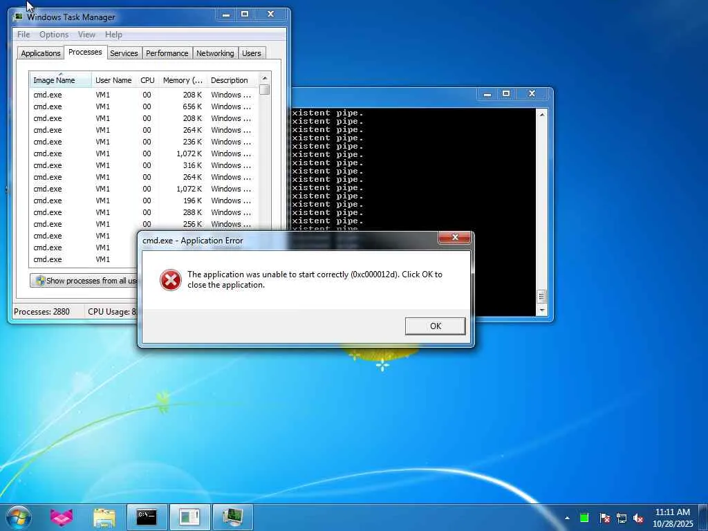708x531 pixels.
Task: Sort processes by CPU column header
Action: click(148, 80)
